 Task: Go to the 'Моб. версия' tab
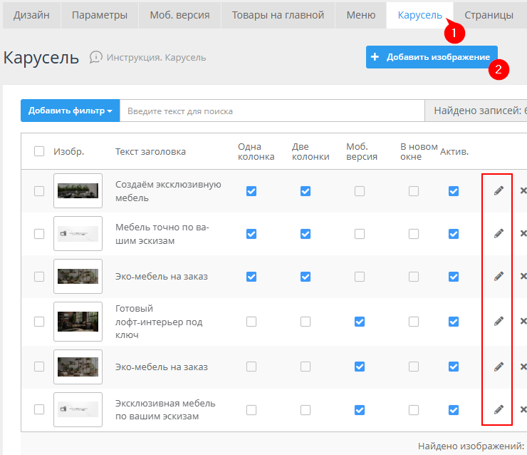(x=179, y=15)
